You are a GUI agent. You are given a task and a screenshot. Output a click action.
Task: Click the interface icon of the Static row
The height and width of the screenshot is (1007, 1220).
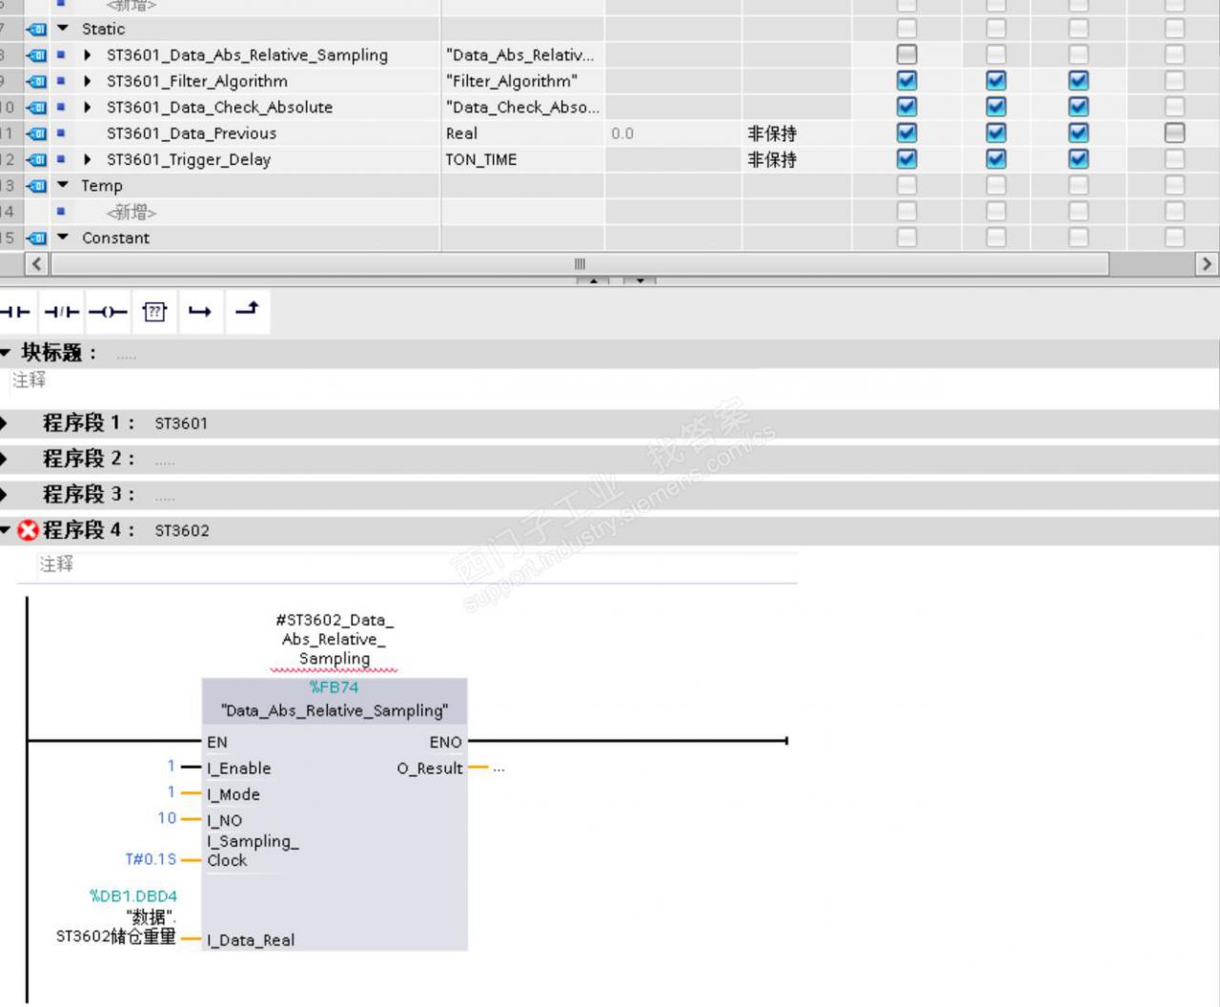(37, 30)
